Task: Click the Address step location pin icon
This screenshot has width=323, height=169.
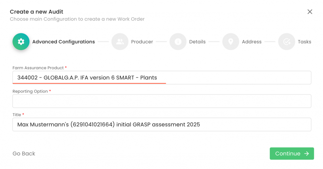Action: (x=231, y=42)
